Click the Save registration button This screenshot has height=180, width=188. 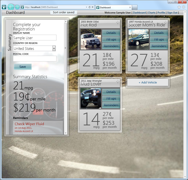click(x=23, y=67)
